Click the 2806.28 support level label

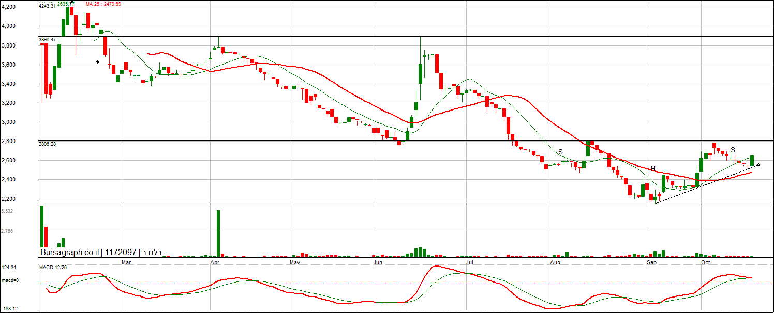coord(47,144)
